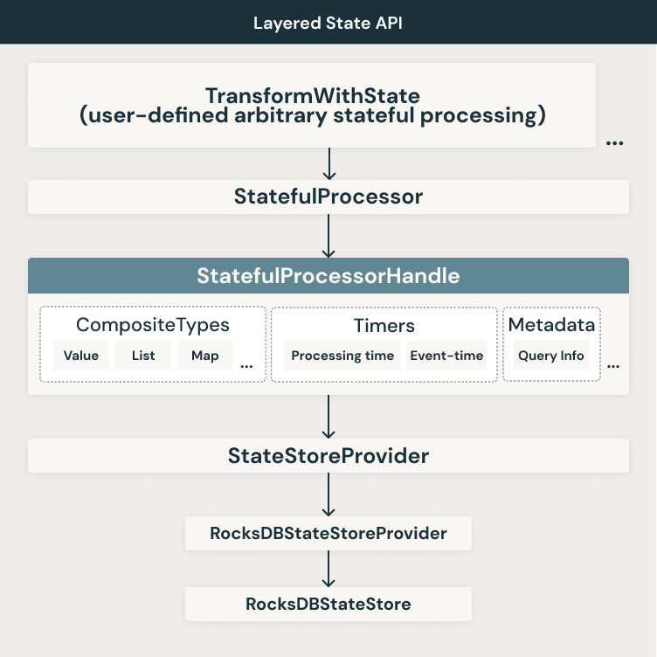Viewport: 657px width, 657px height.
Task: Click the StatefulProcessorHandle header
Action: 328,276
